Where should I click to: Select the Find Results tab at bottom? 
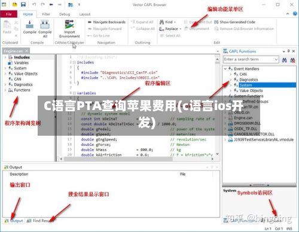[40, 221]
